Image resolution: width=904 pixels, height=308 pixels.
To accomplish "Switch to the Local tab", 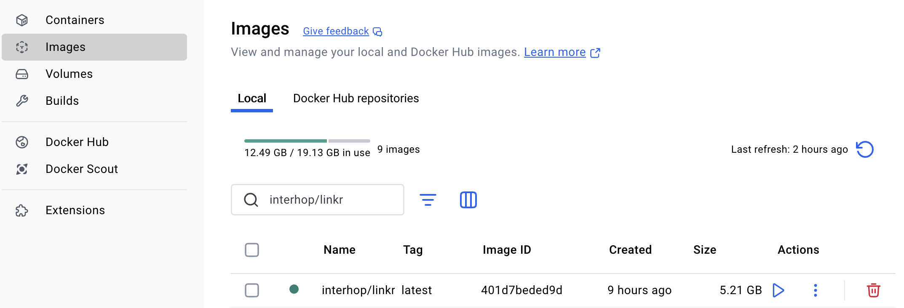I will [x=252, y=98].
